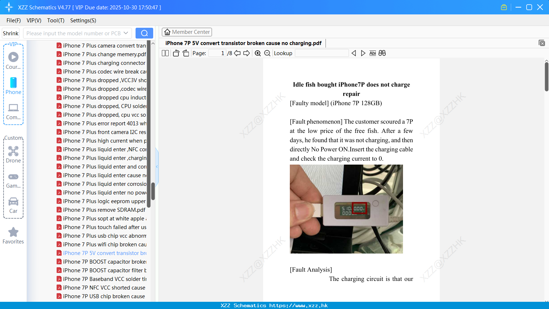
Task: Open iPhone 7 Plus usb chip vcc file
Action: (x=101, y=236)
